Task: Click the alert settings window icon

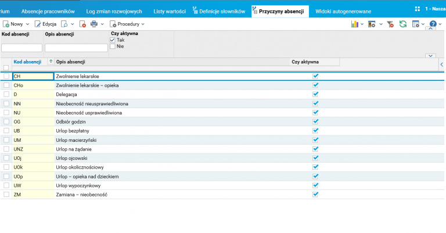Action: click(372, 24)
